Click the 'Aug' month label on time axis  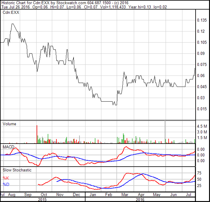tap(12, 195)
